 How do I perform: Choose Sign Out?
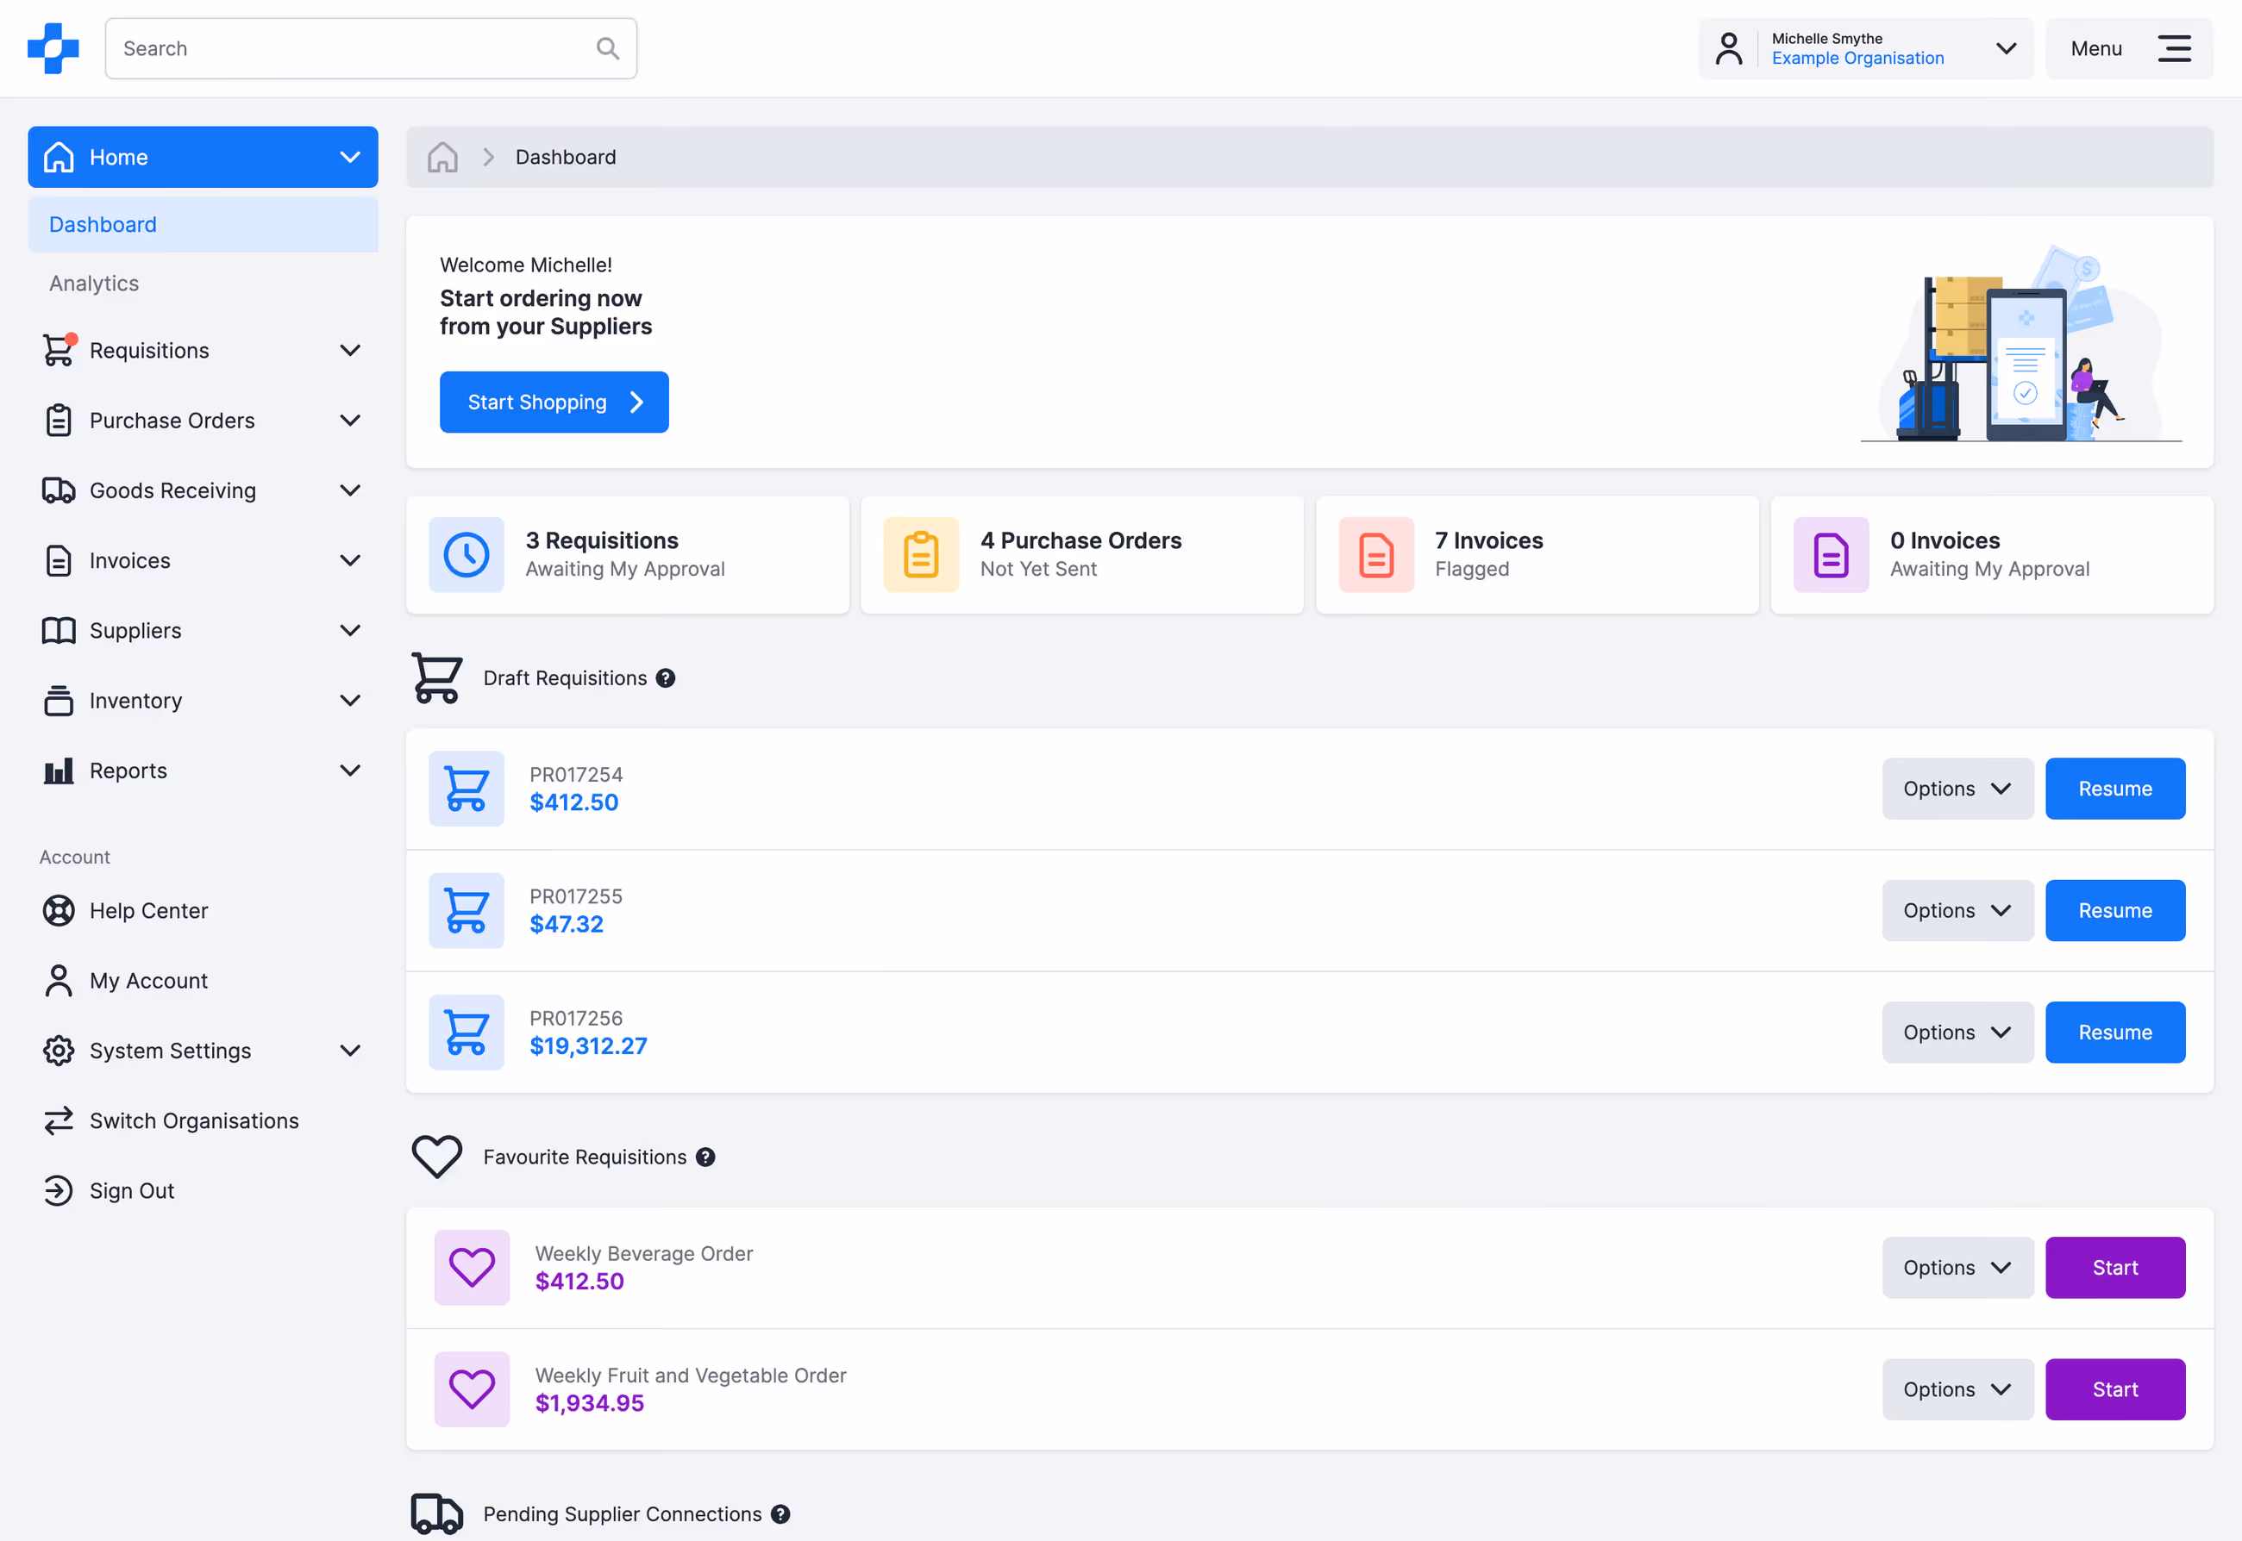tap(131, 1190)
